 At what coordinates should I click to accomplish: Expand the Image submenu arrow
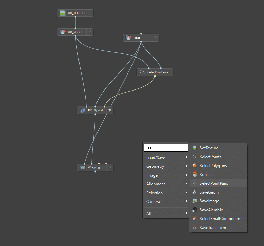(186, 175)
